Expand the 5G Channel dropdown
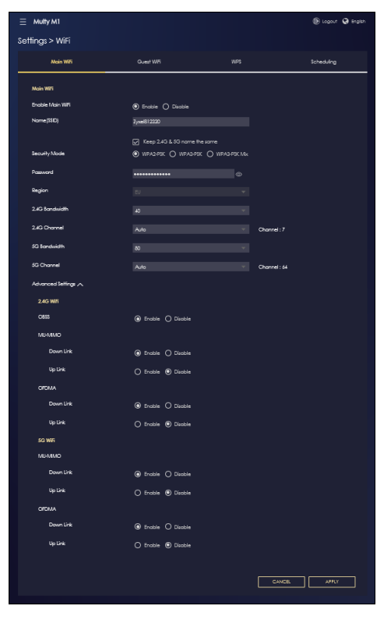Screen dimensions: 391x620 191,267
